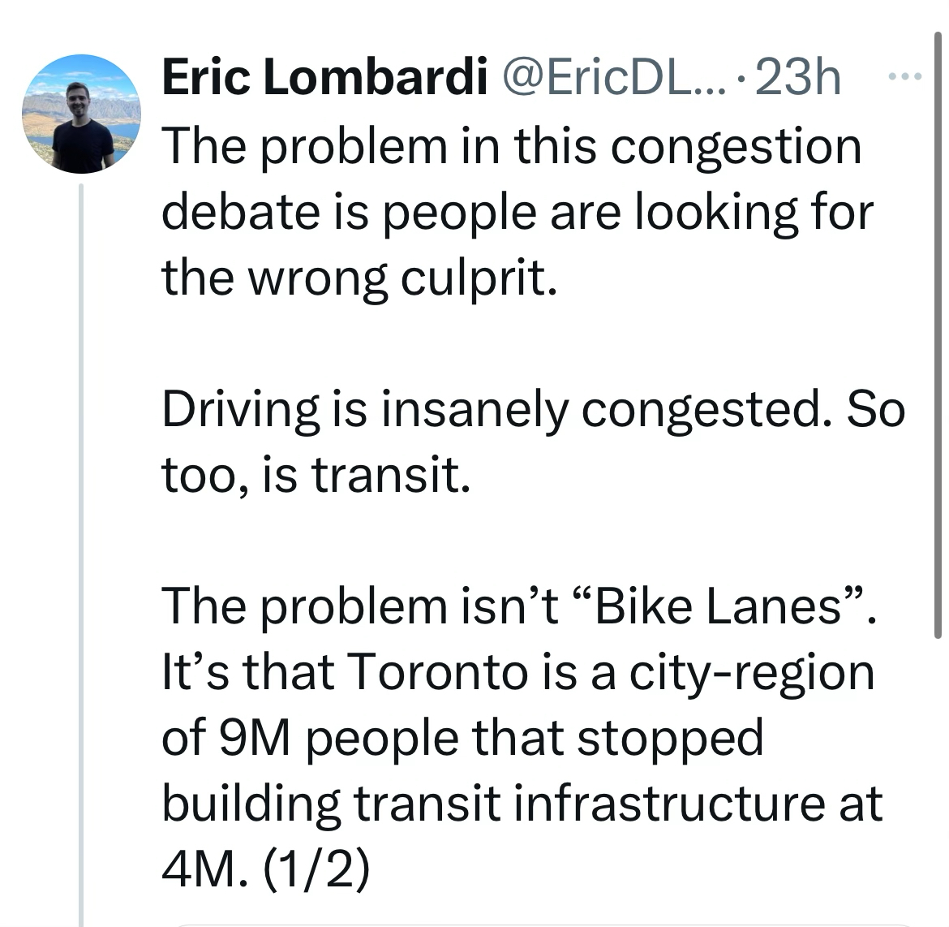Click the line 'building transit infrastructure at'
This screenshot has width=949, height=927.
pyautogui.click(x=522, y=804)
